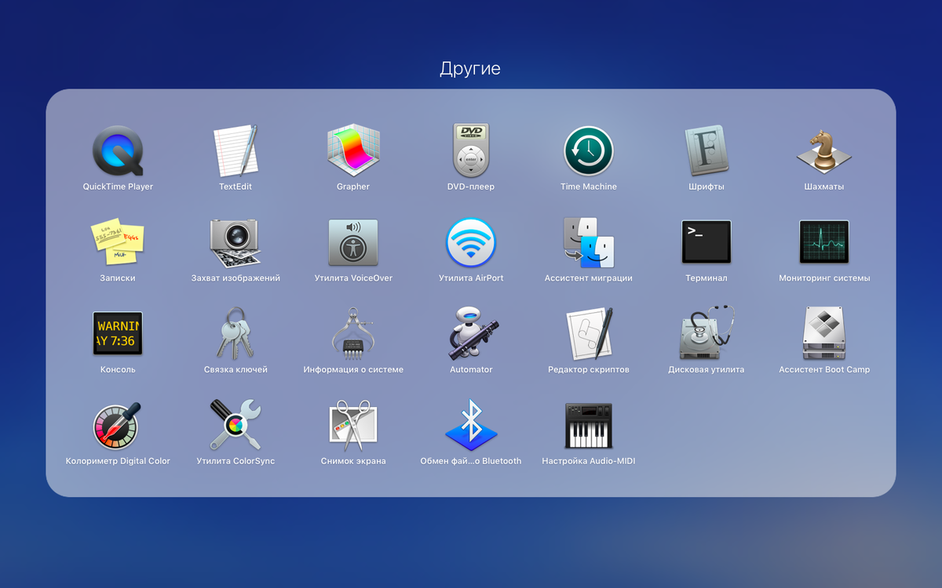The height and width of the screenshot is (588, 942).
Task: Open the Терминал app icon
Action: (x=706, y=241)
